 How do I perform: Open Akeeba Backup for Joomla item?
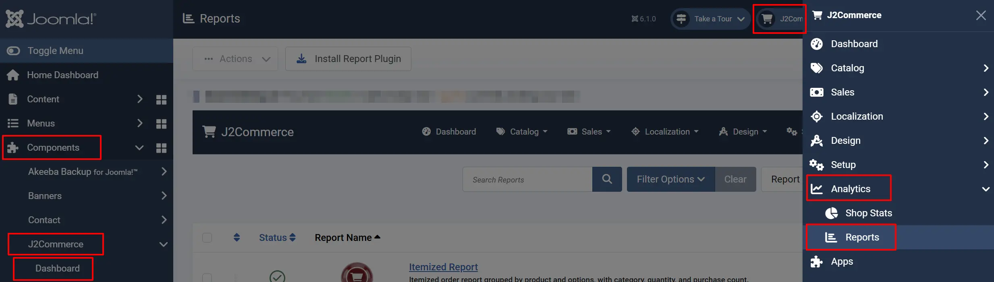point(83,172)
